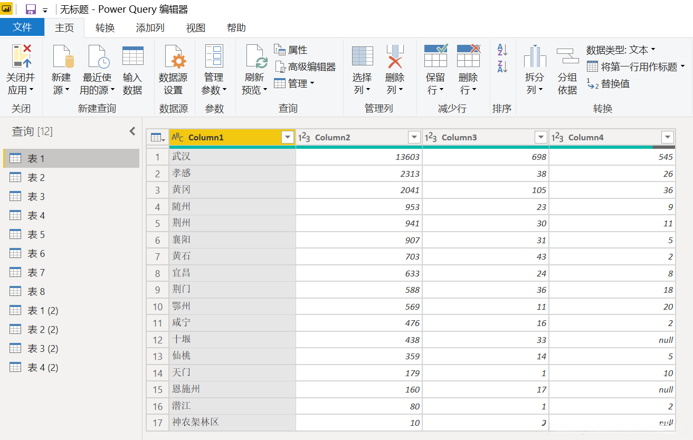Click the table corner menu icon

click(x=158, y=138)
